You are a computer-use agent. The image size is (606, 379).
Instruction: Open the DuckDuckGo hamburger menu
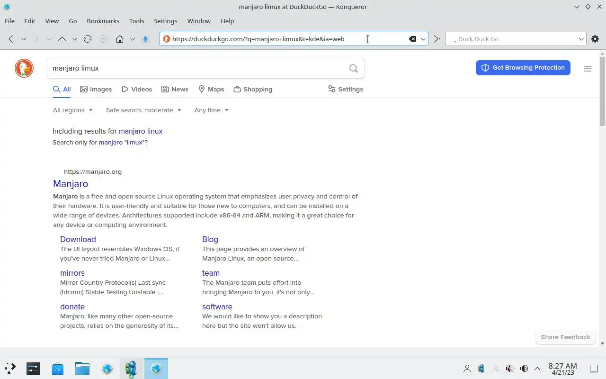coord(588,69)
